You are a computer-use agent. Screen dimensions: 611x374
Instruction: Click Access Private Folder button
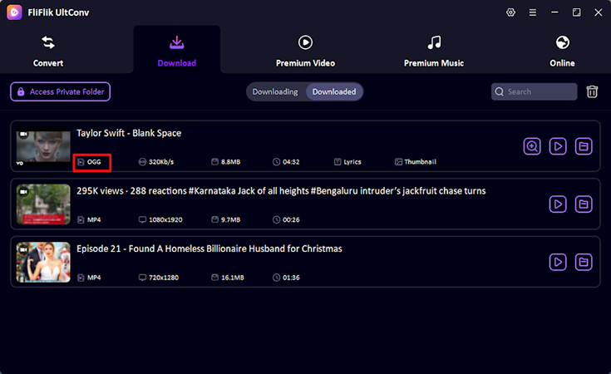(x=61, y=92)
